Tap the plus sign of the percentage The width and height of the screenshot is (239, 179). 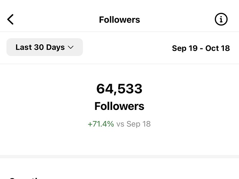[89, 124]
